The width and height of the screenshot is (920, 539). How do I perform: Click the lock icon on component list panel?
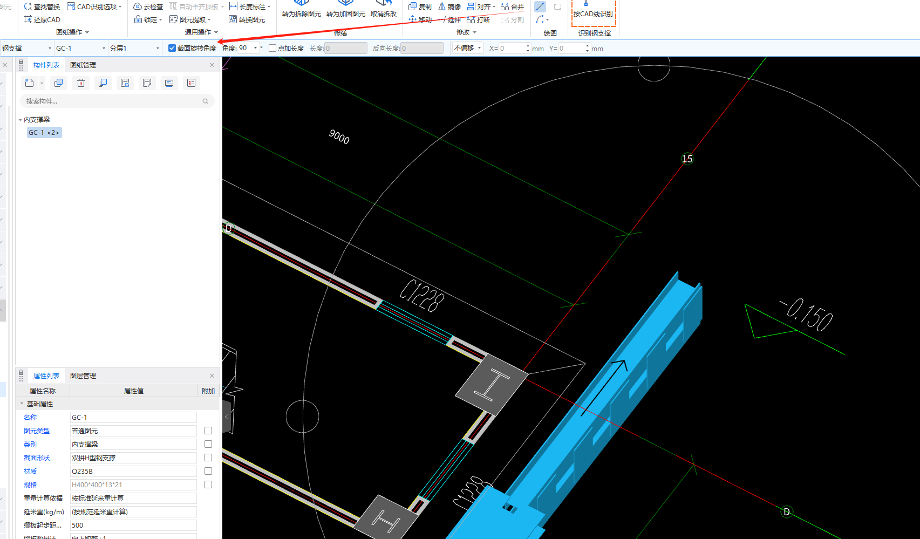(x=21, y=63)
